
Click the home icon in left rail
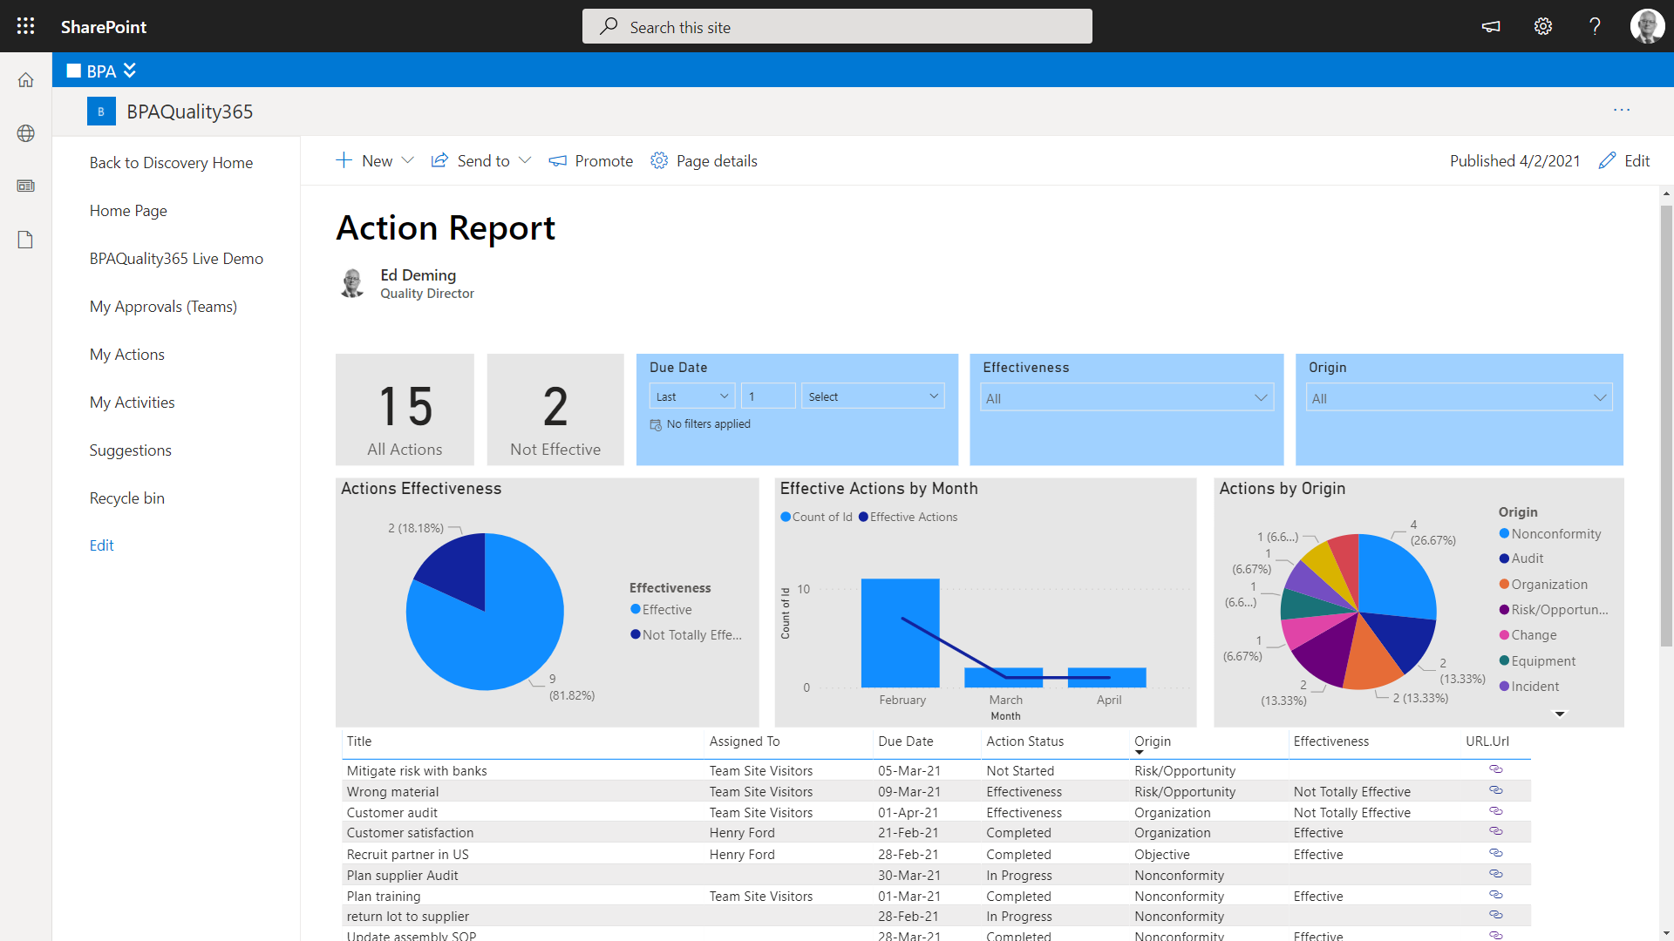(25, 80)
